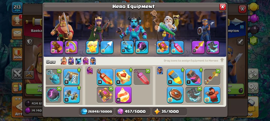Screen dimensions: 270x121
Task: Collapse equipment list with the up arrow
Action: 222,60
